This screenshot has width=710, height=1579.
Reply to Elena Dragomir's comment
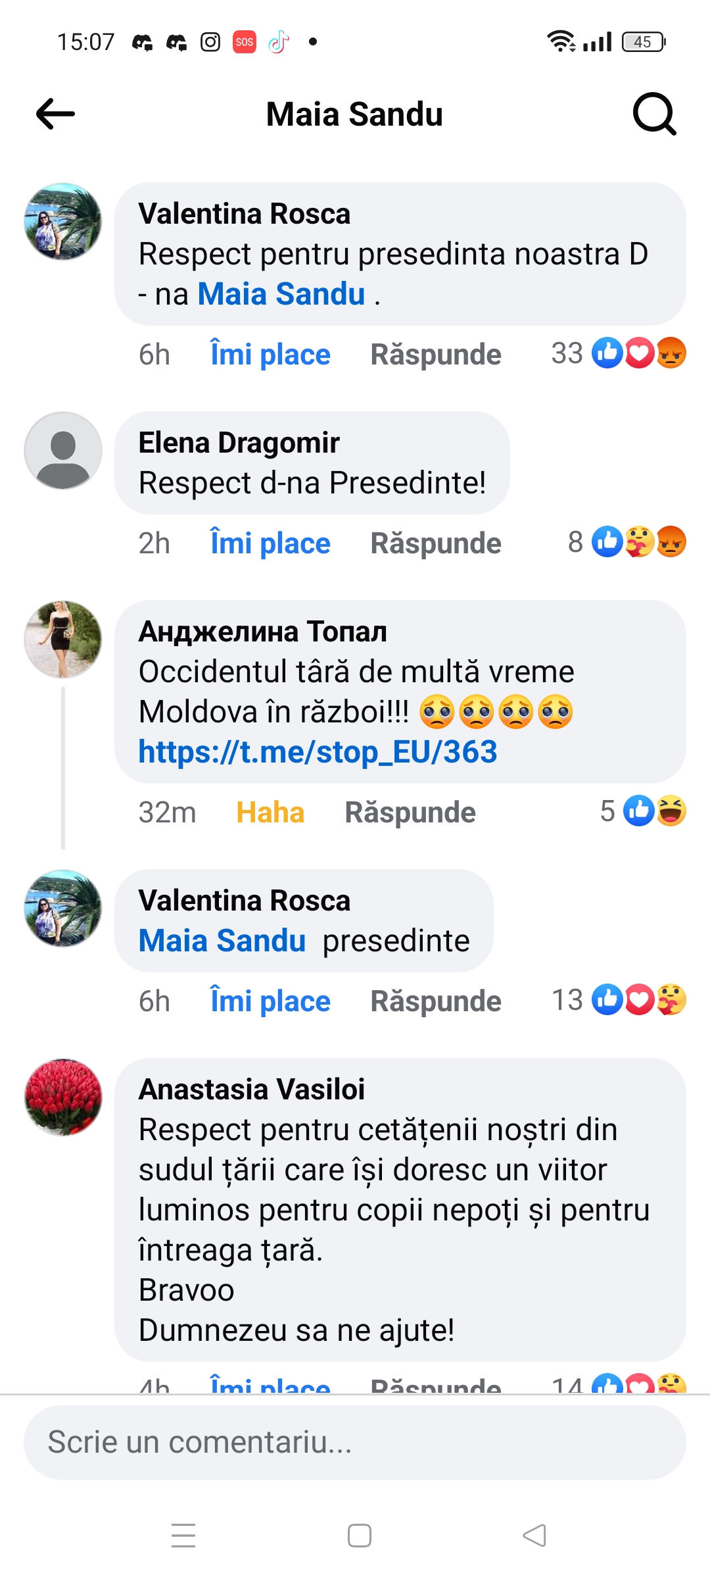coord(435,543)
